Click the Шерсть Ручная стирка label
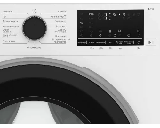160x128 pixels. [x=60, y=31]
